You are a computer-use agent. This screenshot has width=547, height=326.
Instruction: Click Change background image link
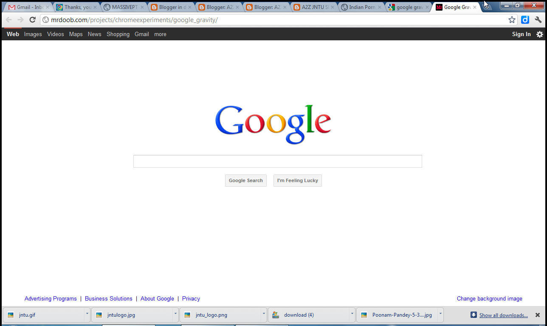(490, 299)
